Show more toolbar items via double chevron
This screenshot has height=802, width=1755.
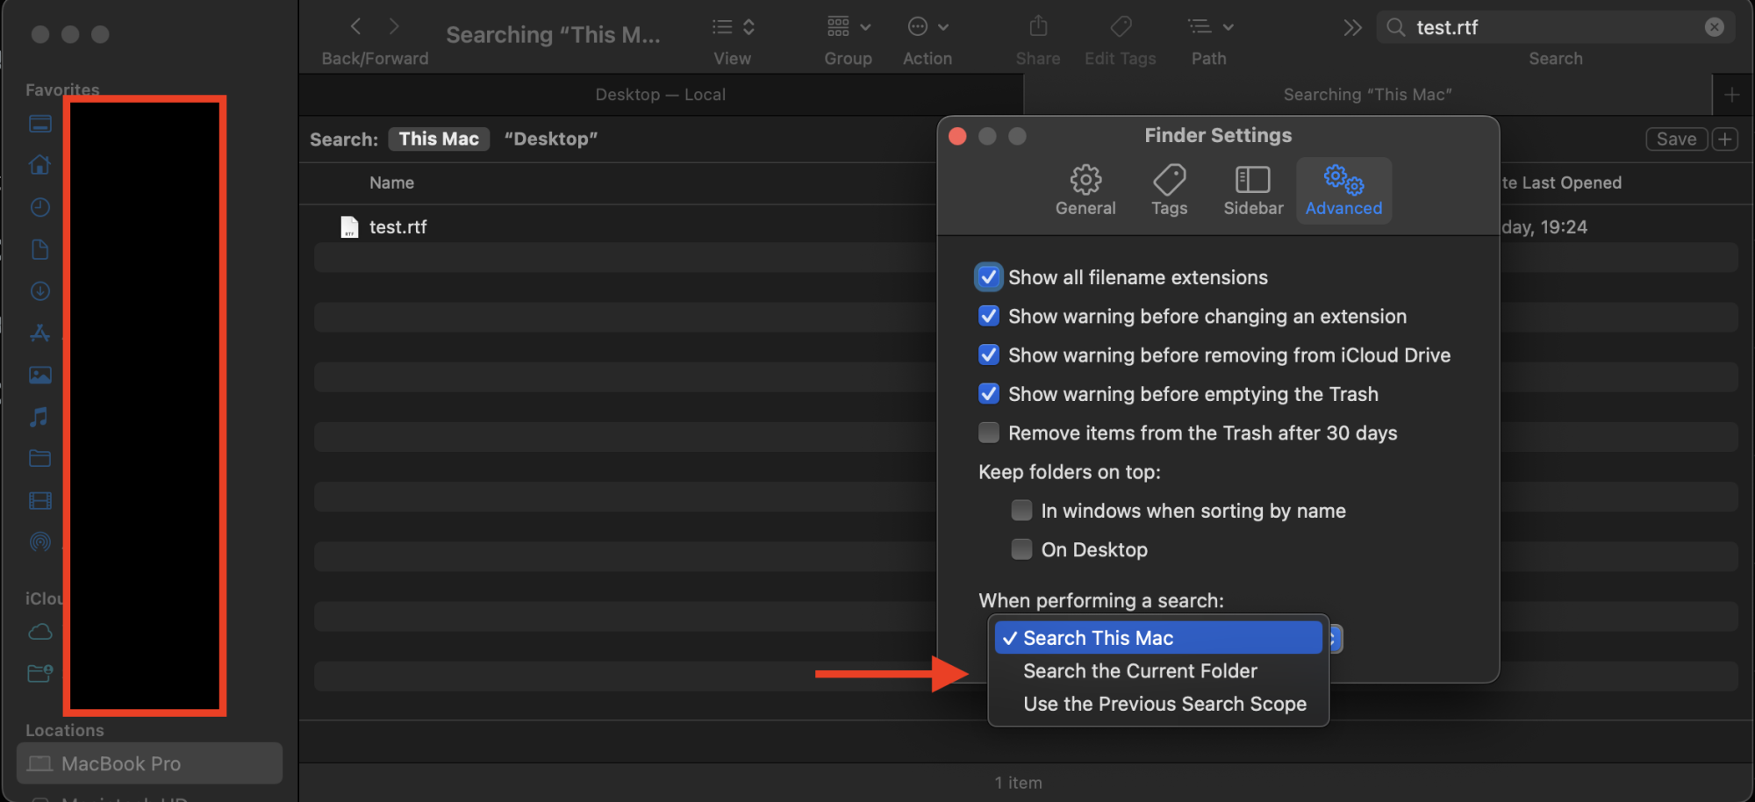pyautogui.click(x=1352, y=28)
